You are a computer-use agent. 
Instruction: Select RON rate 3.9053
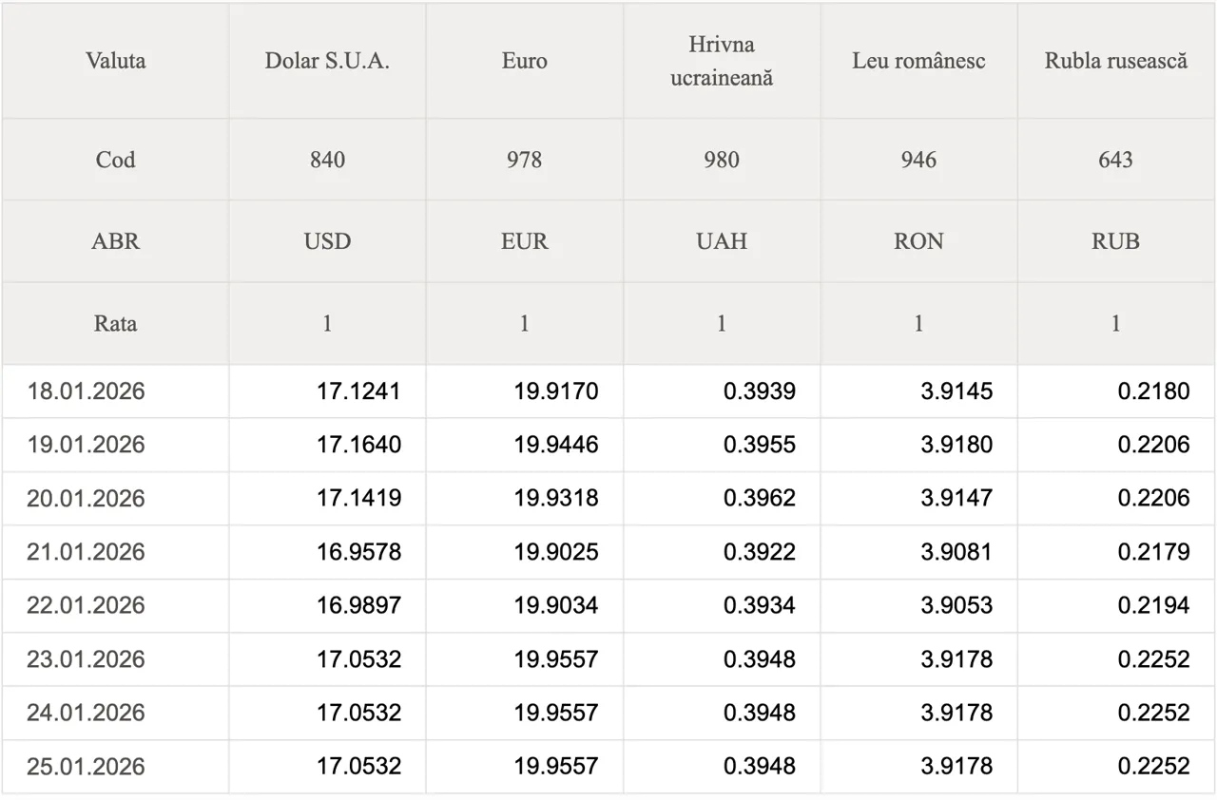pyautogui.click(x=956, y=605)
